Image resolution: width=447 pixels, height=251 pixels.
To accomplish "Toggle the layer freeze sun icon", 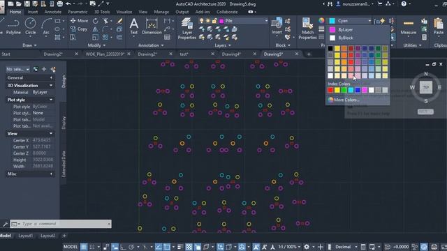I will (208, 21).
